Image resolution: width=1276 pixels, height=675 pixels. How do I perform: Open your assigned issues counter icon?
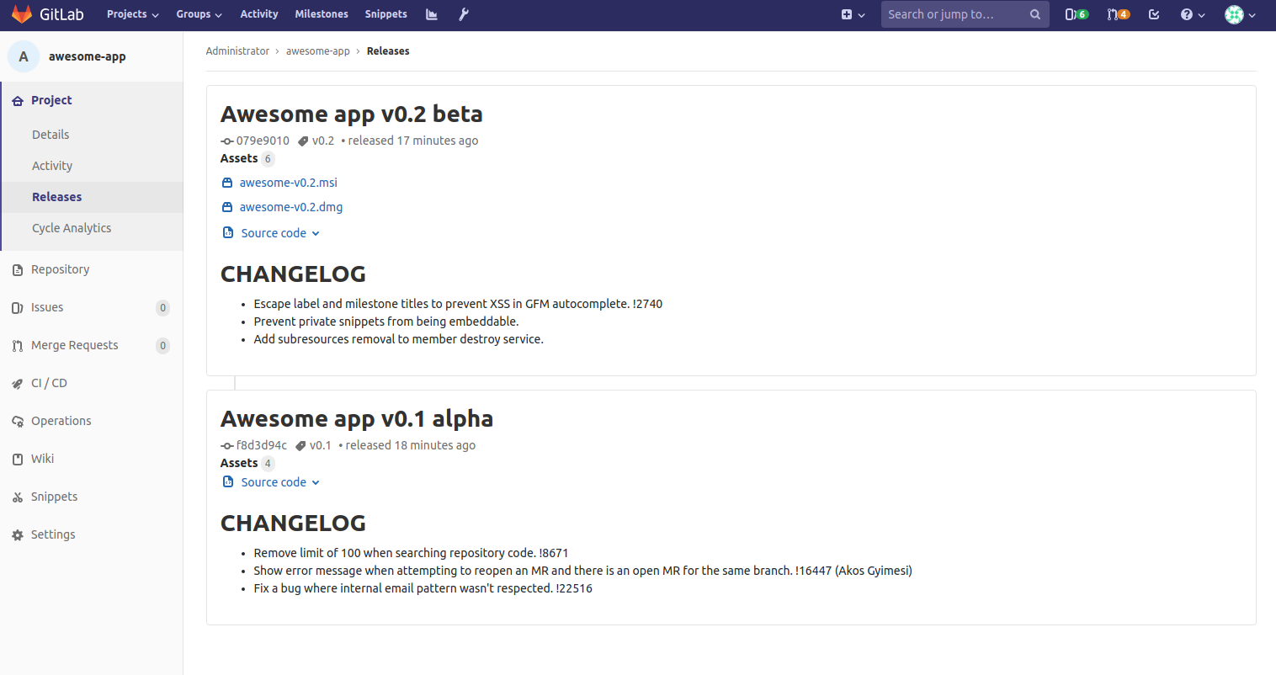coord(1076,14)
